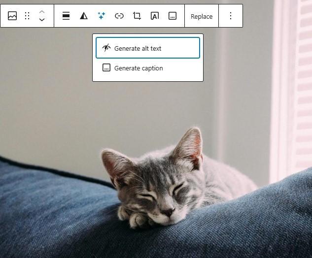The width and height of the screenshot is (312, 258).
Task: Grab the block drag handle icon
Action: pos(27,16)
